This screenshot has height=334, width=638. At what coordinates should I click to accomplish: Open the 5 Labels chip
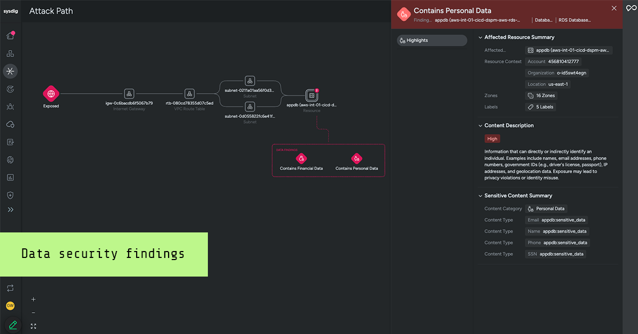tap(541, 106)
